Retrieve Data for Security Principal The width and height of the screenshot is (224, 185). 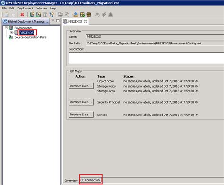81,102
